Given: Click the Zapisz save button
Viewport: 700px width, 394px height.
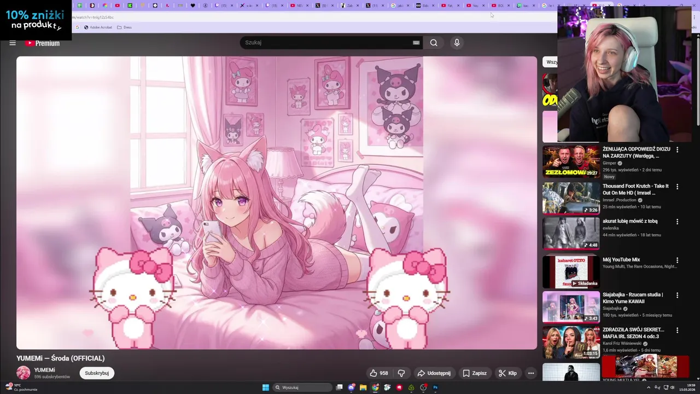Looking at the screenshot, I should (x=474, y=373).
